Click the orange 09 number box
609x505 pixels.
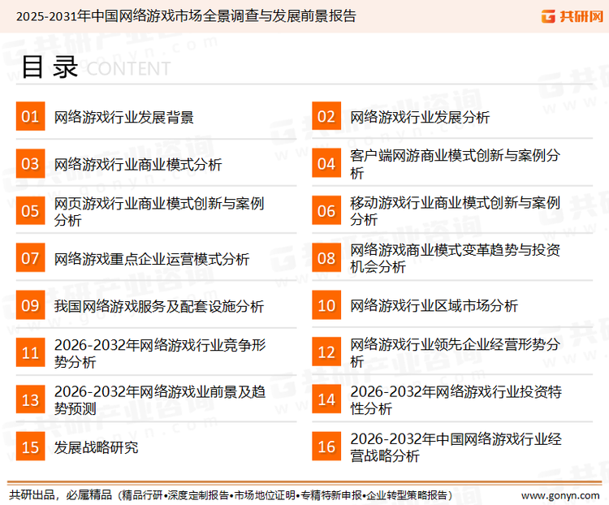click(x=30, y=305)
